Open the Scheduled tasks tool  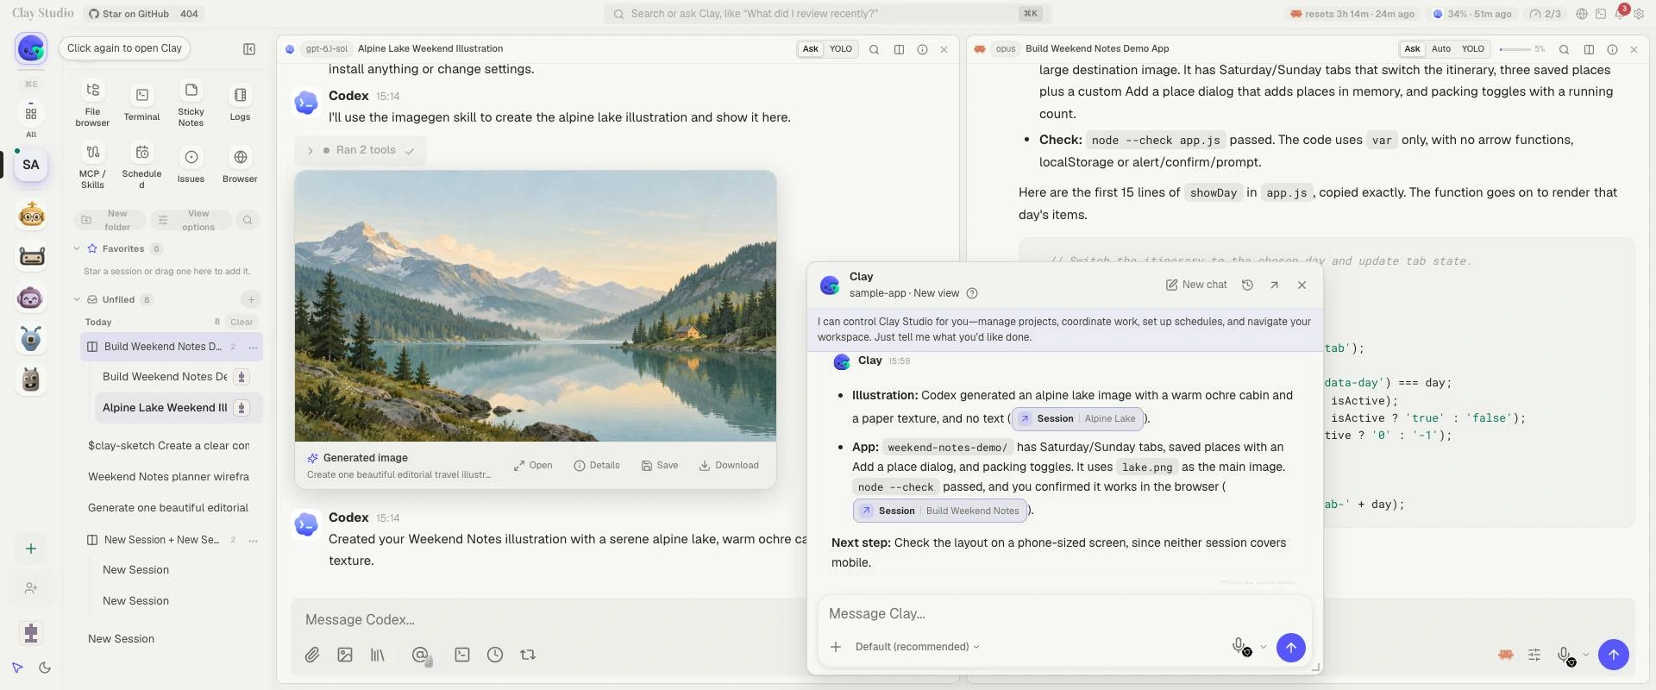(x=141, y=166)
